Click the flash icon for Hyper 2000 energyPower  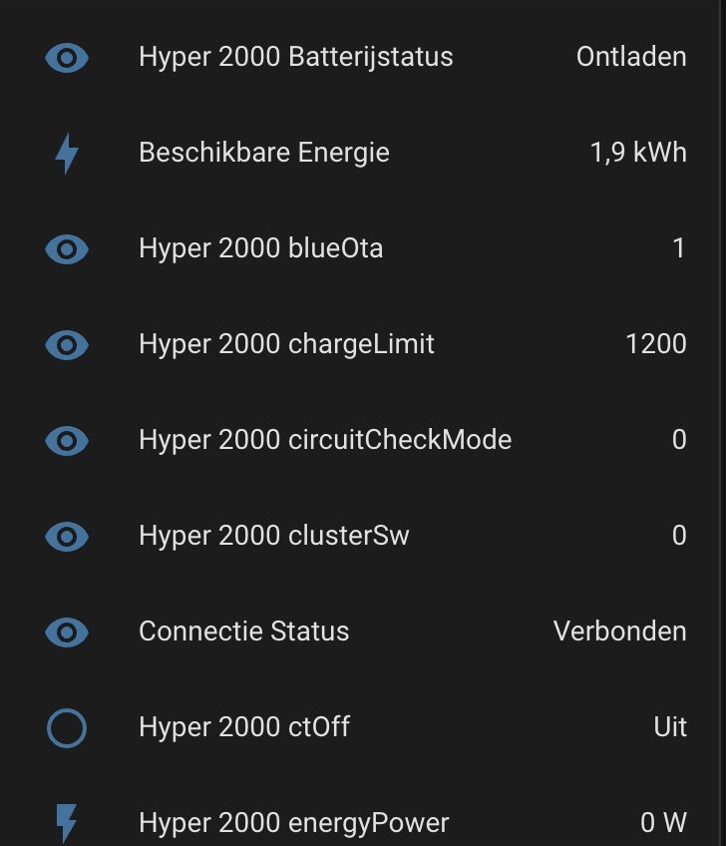(67, 823)
